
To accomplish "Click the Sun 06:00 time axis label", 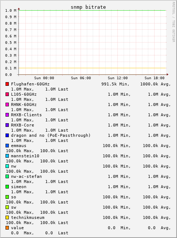I will click(x=81, y=78).
